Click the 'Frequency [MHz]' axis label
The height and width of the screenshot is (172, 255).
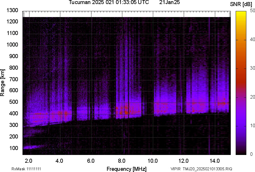coord(127,169)
